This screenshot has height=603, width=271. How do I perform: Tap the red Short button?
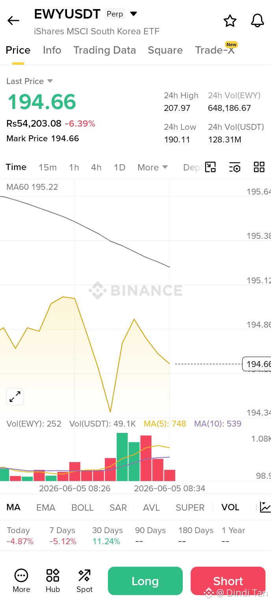228,581
